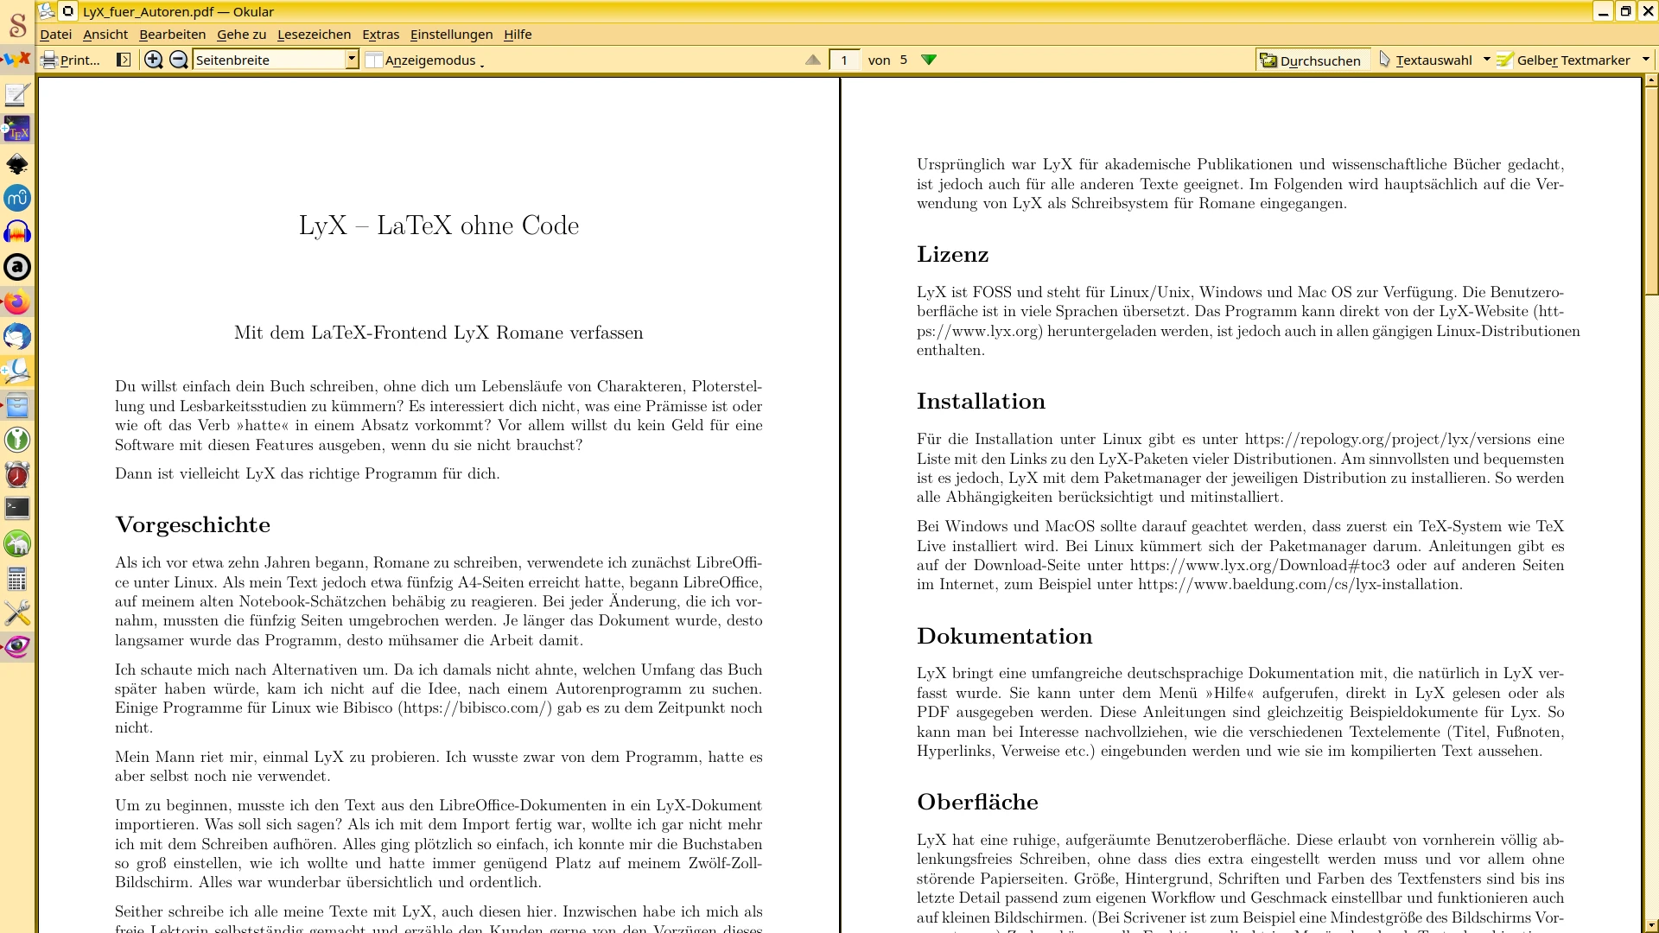Click the Print button in toolbar
The width and height of the screenshot is (1659, 933).
pos(72,60)
